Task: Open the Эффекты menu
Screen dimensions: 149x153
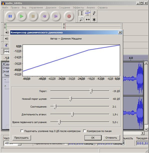Action: 78,8
